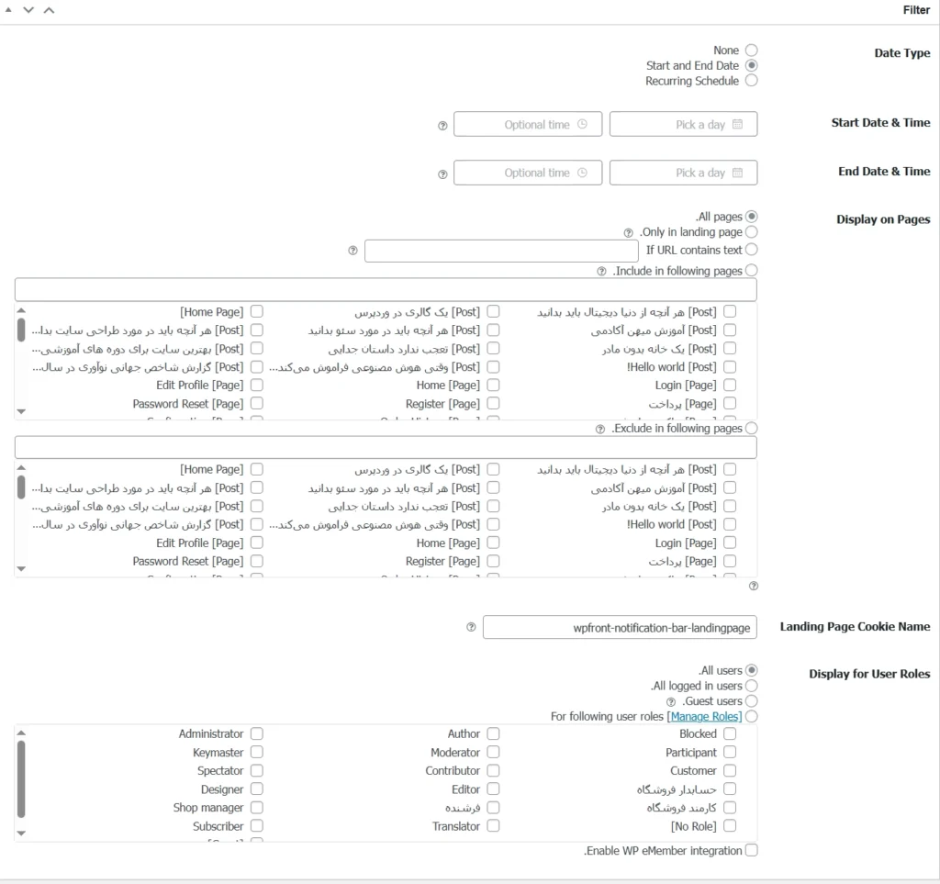Click help icon beside URL contains text field
The width and height of the screenshot is (940, 884).
click(x=353, y=251)
